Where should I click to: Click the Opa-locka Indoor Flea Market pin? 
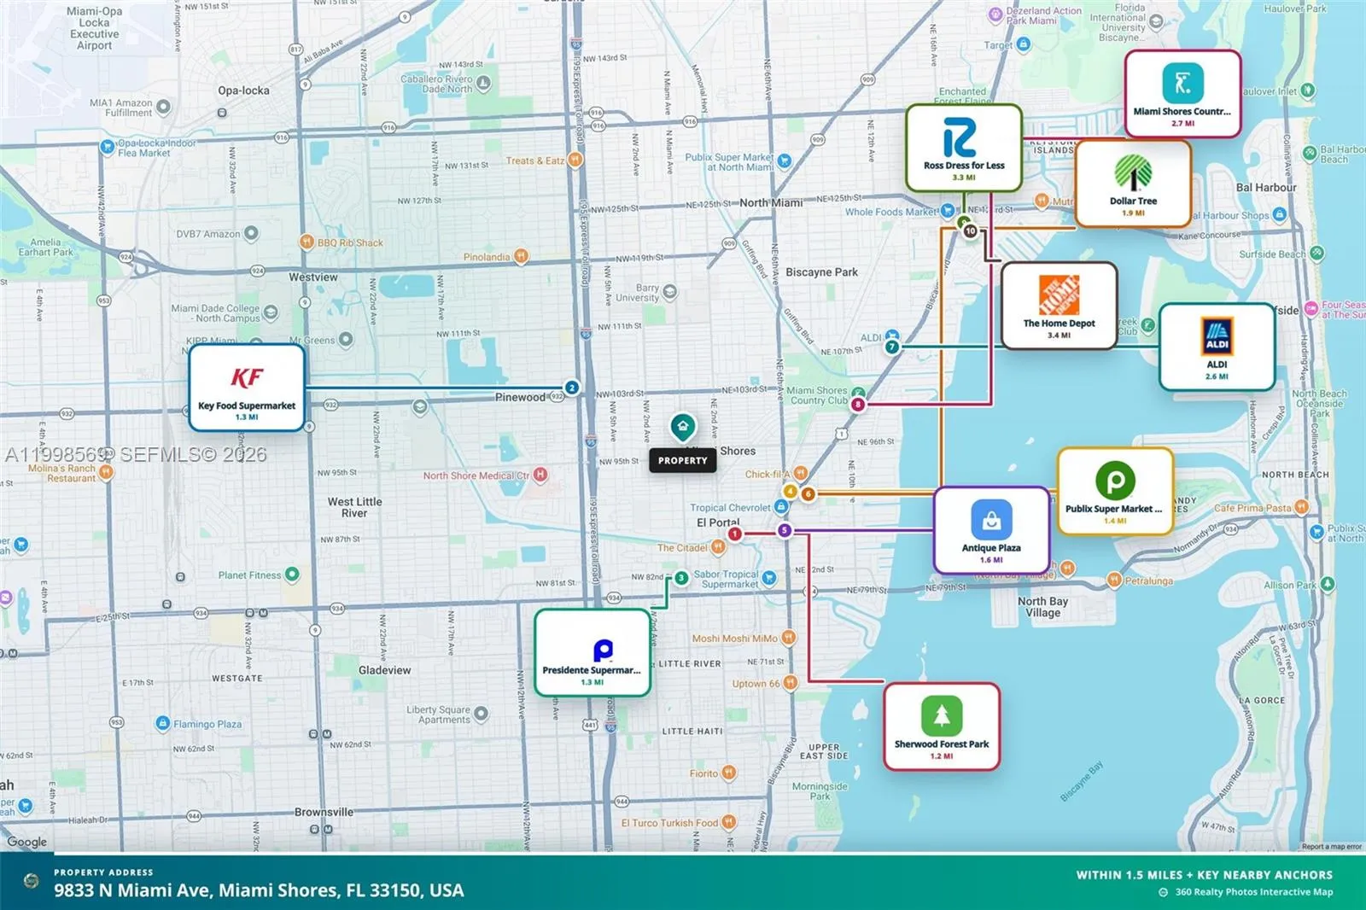tap(108, 147)
